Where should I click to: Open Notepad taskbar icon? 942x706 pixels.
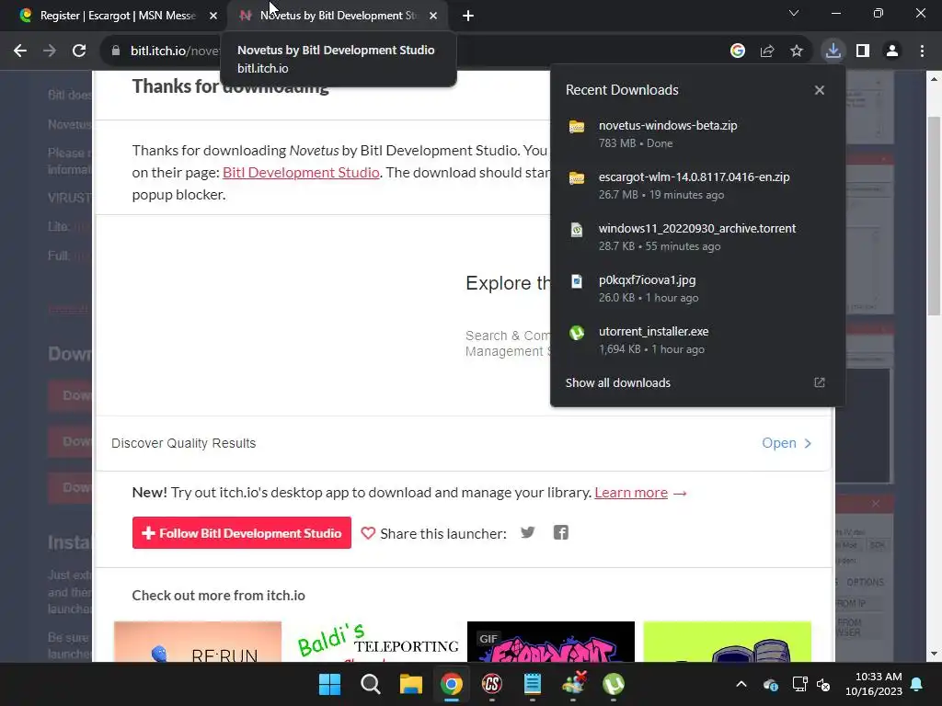coord(533,684)
